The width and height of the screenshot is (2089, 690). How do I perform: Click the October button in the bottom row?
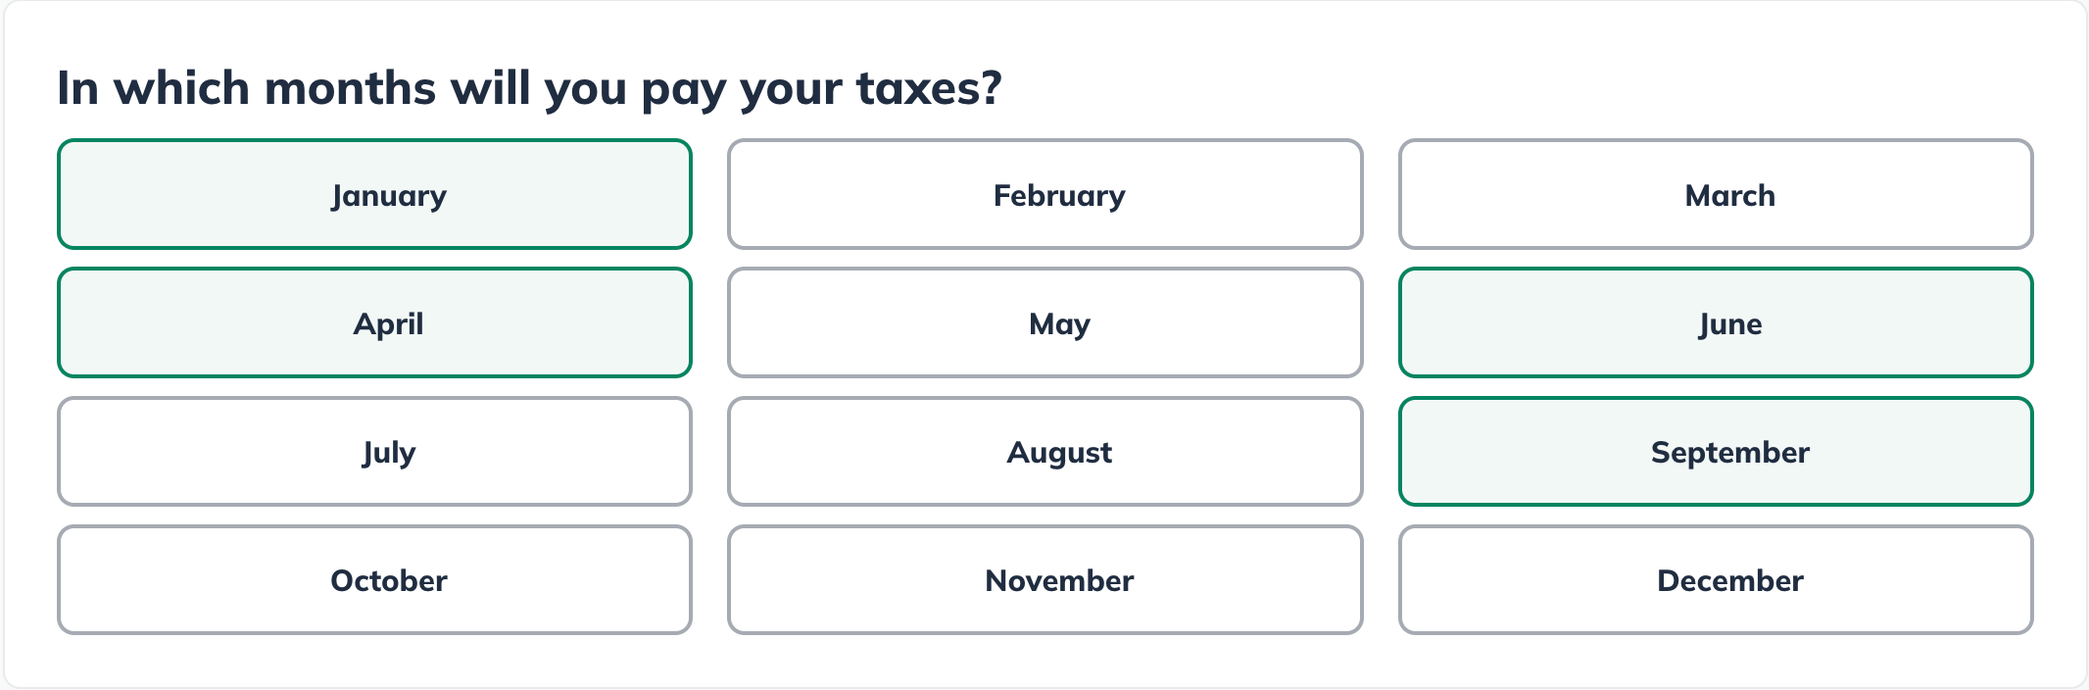point(387,579)
